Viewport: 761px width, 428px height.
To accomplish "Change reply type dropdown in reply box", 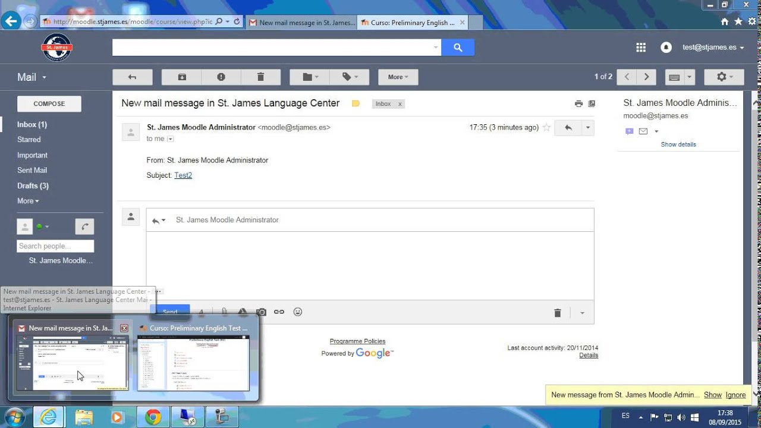I will [x=158, y=220].
